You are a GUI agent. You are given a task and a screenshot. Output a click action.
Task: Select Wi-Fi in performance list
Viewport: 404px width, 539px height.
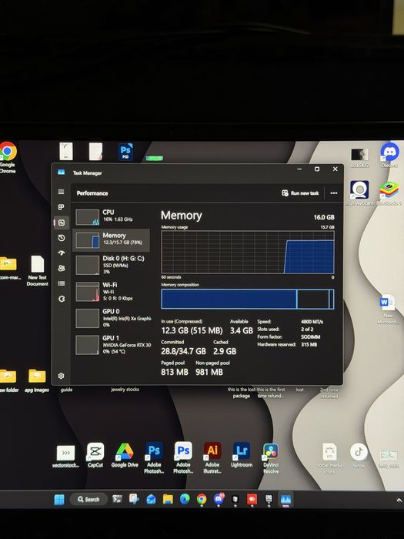click(112, 292)
